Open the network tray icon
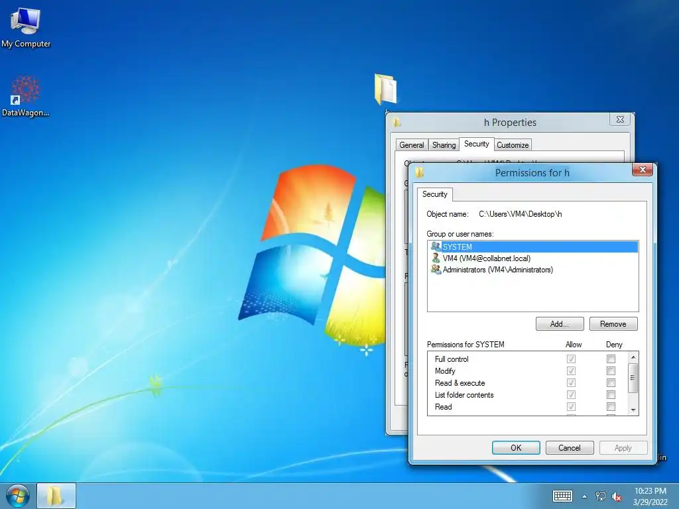Image resolution: width=679 pixels, height=509 pixels. [x=601, y=496]
